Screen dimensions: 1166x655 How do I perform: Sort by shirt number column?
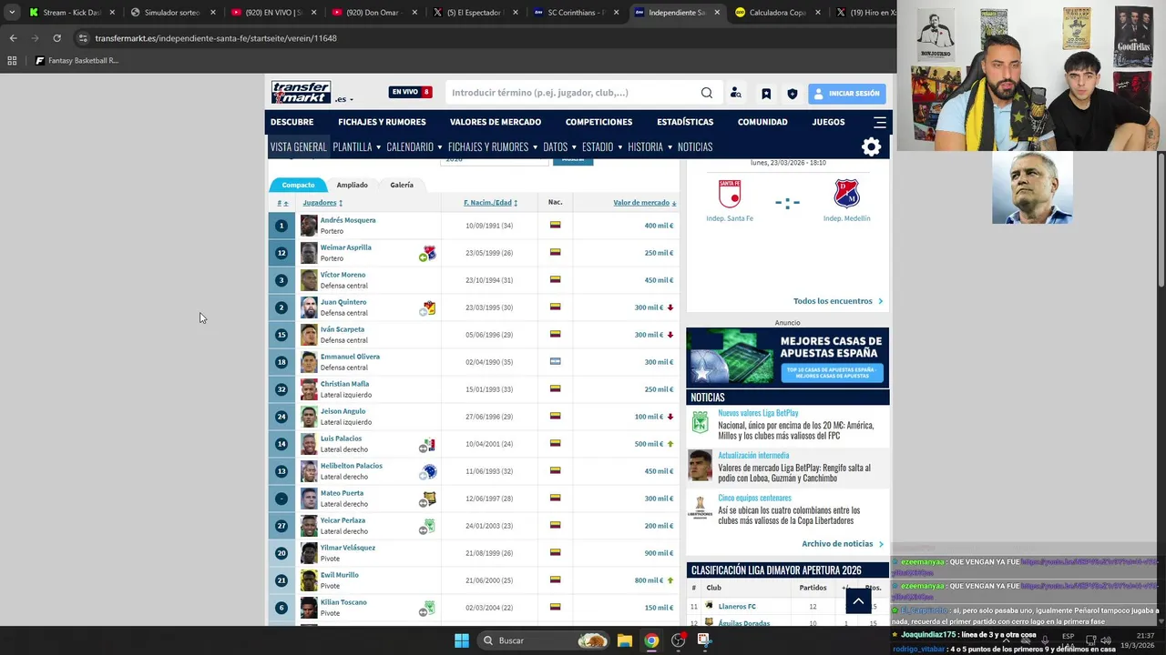(282, 203)
